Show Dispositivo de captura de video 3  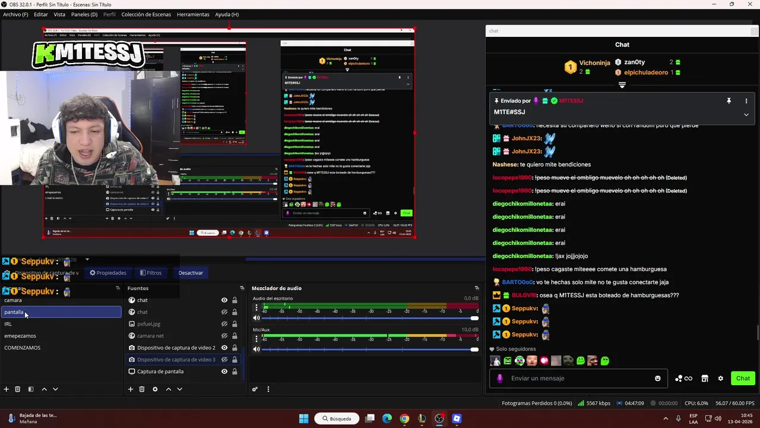224,360
